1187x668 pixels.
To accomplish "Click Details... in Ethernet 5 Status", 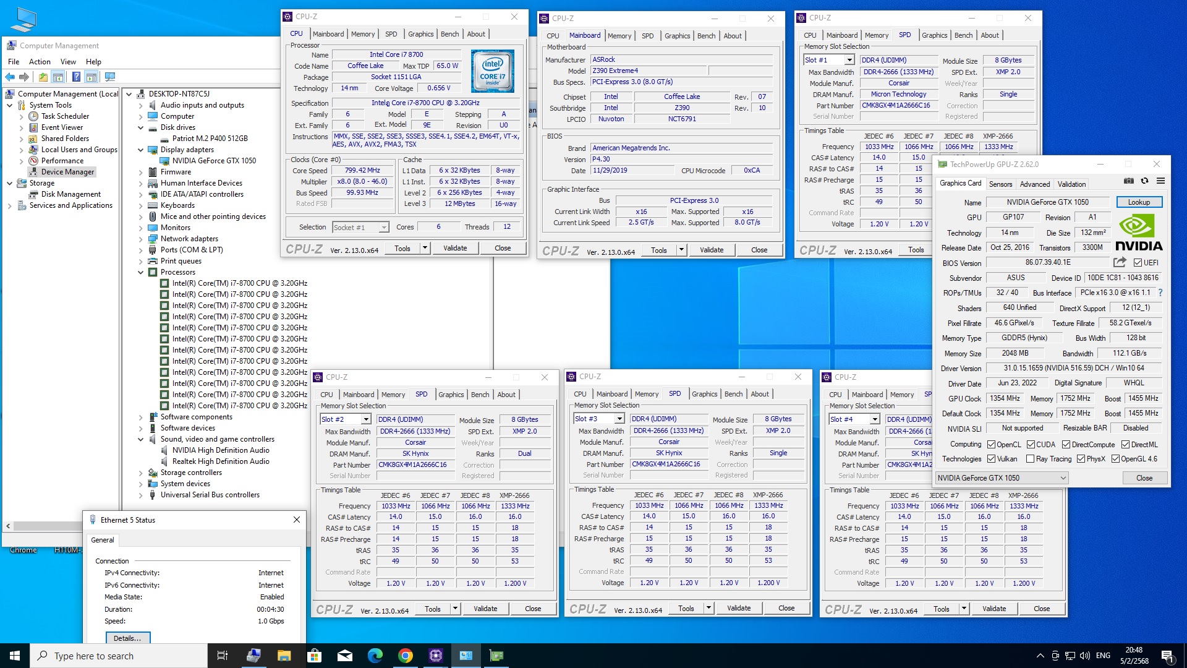I will point(127,638).
